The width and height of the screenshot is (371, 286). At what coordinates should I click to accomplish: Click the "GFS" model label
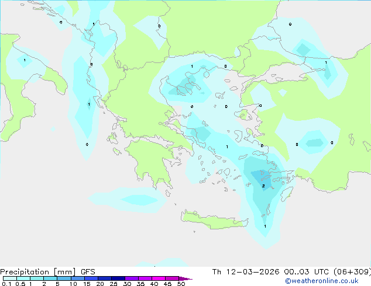pos(88,272)
